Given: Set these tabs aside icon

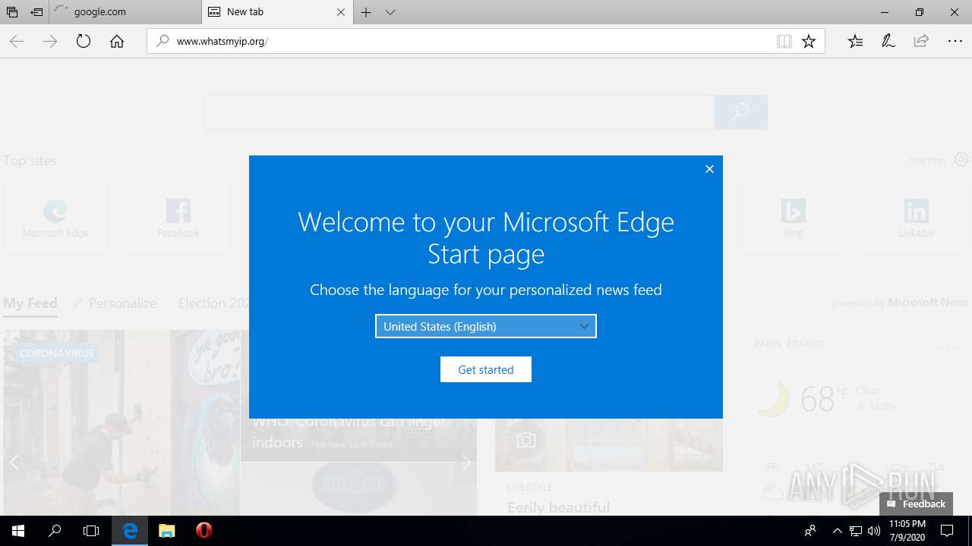Looking at the screenshot, I should [36, 12].
